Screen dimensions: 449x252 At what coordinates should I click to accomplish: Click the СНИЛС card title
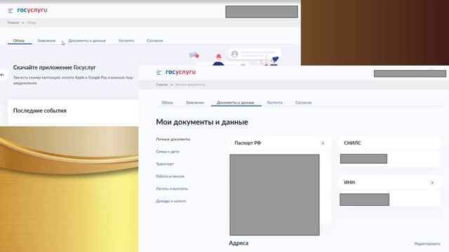pyautogui.click(x=352, y=143)
